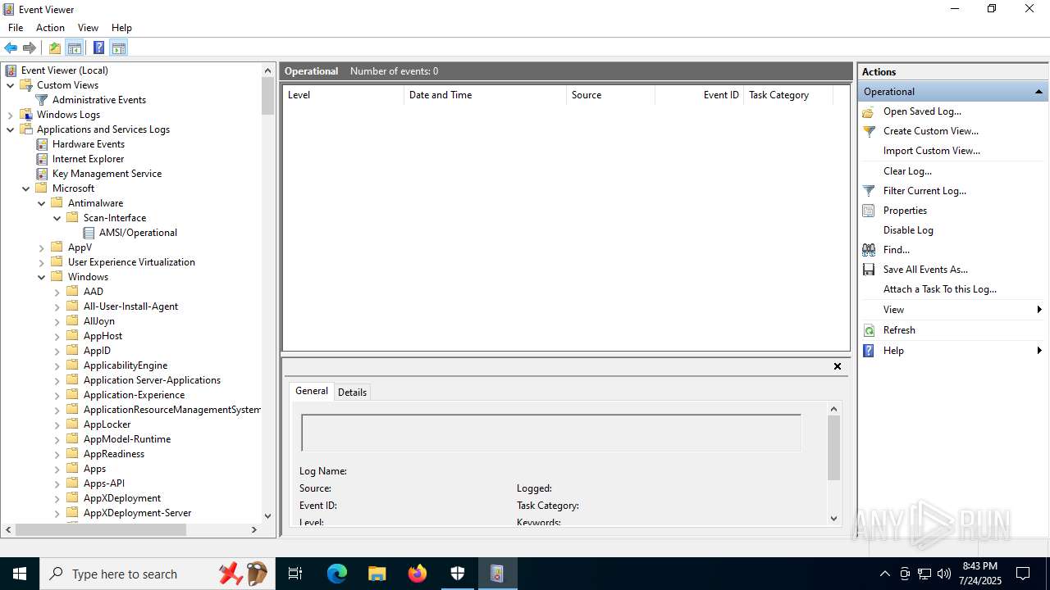
Task: Toggle Show/Hide Action Pane toolbar icon
Action: [x=118, y=48]
